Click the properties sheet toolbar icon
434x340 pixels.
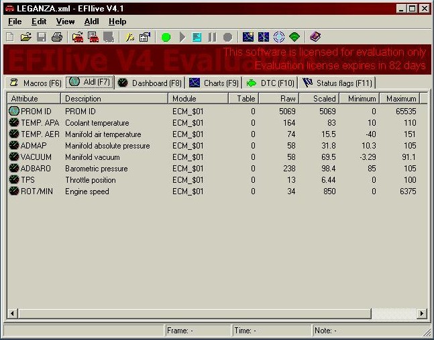coord(145,37)
